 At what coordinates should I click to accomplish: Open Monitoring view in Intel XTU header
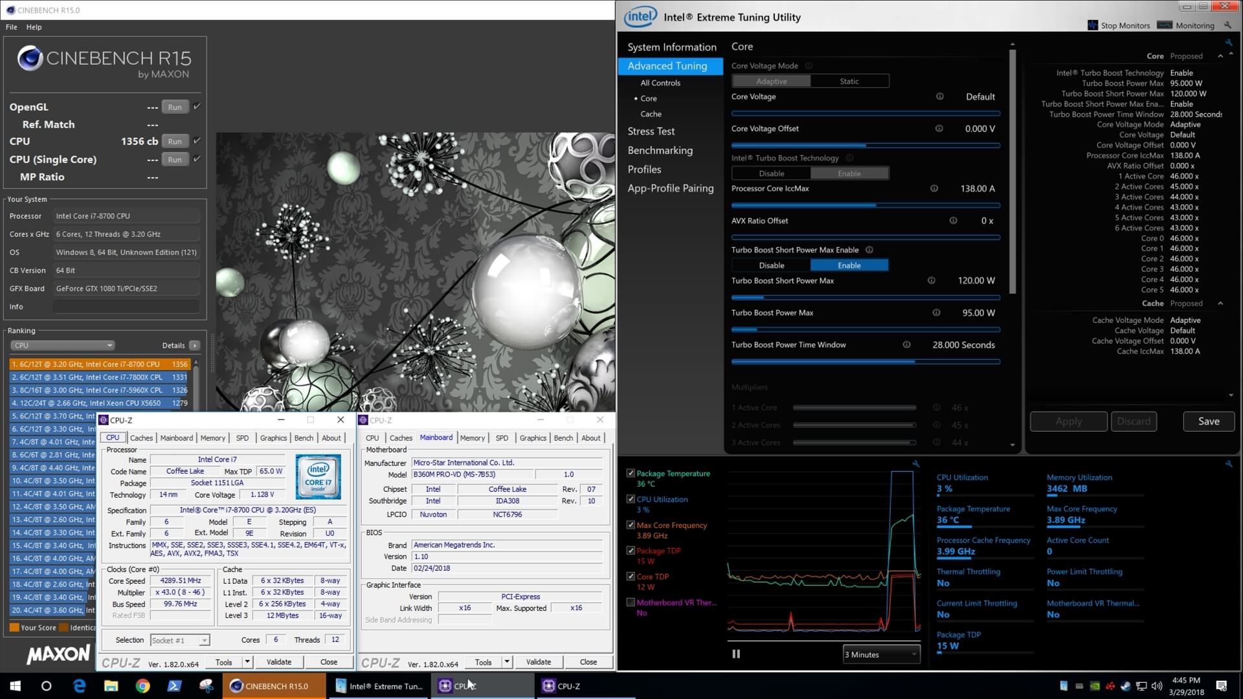click(1185, 25)
